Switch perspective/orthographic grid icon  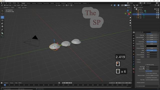[x=130, y=25]
